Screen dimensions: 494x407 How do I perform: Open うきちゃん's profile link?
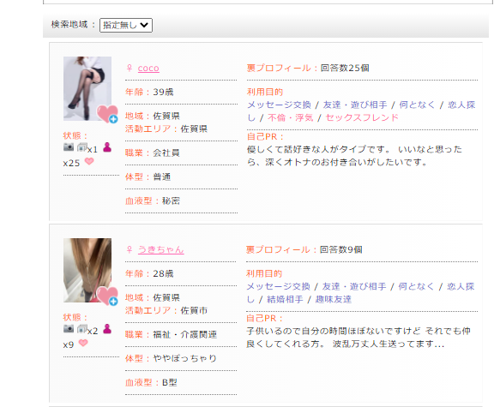pyautogui.click(x=161, y=250)
